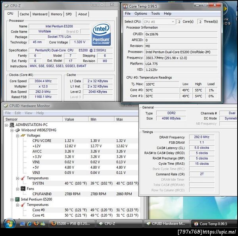Click the VID 1.2125v field
Screen dimensions: 238x236
coord(181,70)
